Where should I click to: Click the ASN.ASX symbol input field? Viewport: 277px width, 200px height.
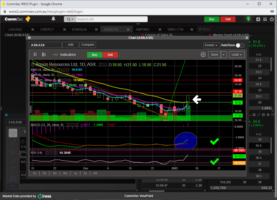(45, 45)
